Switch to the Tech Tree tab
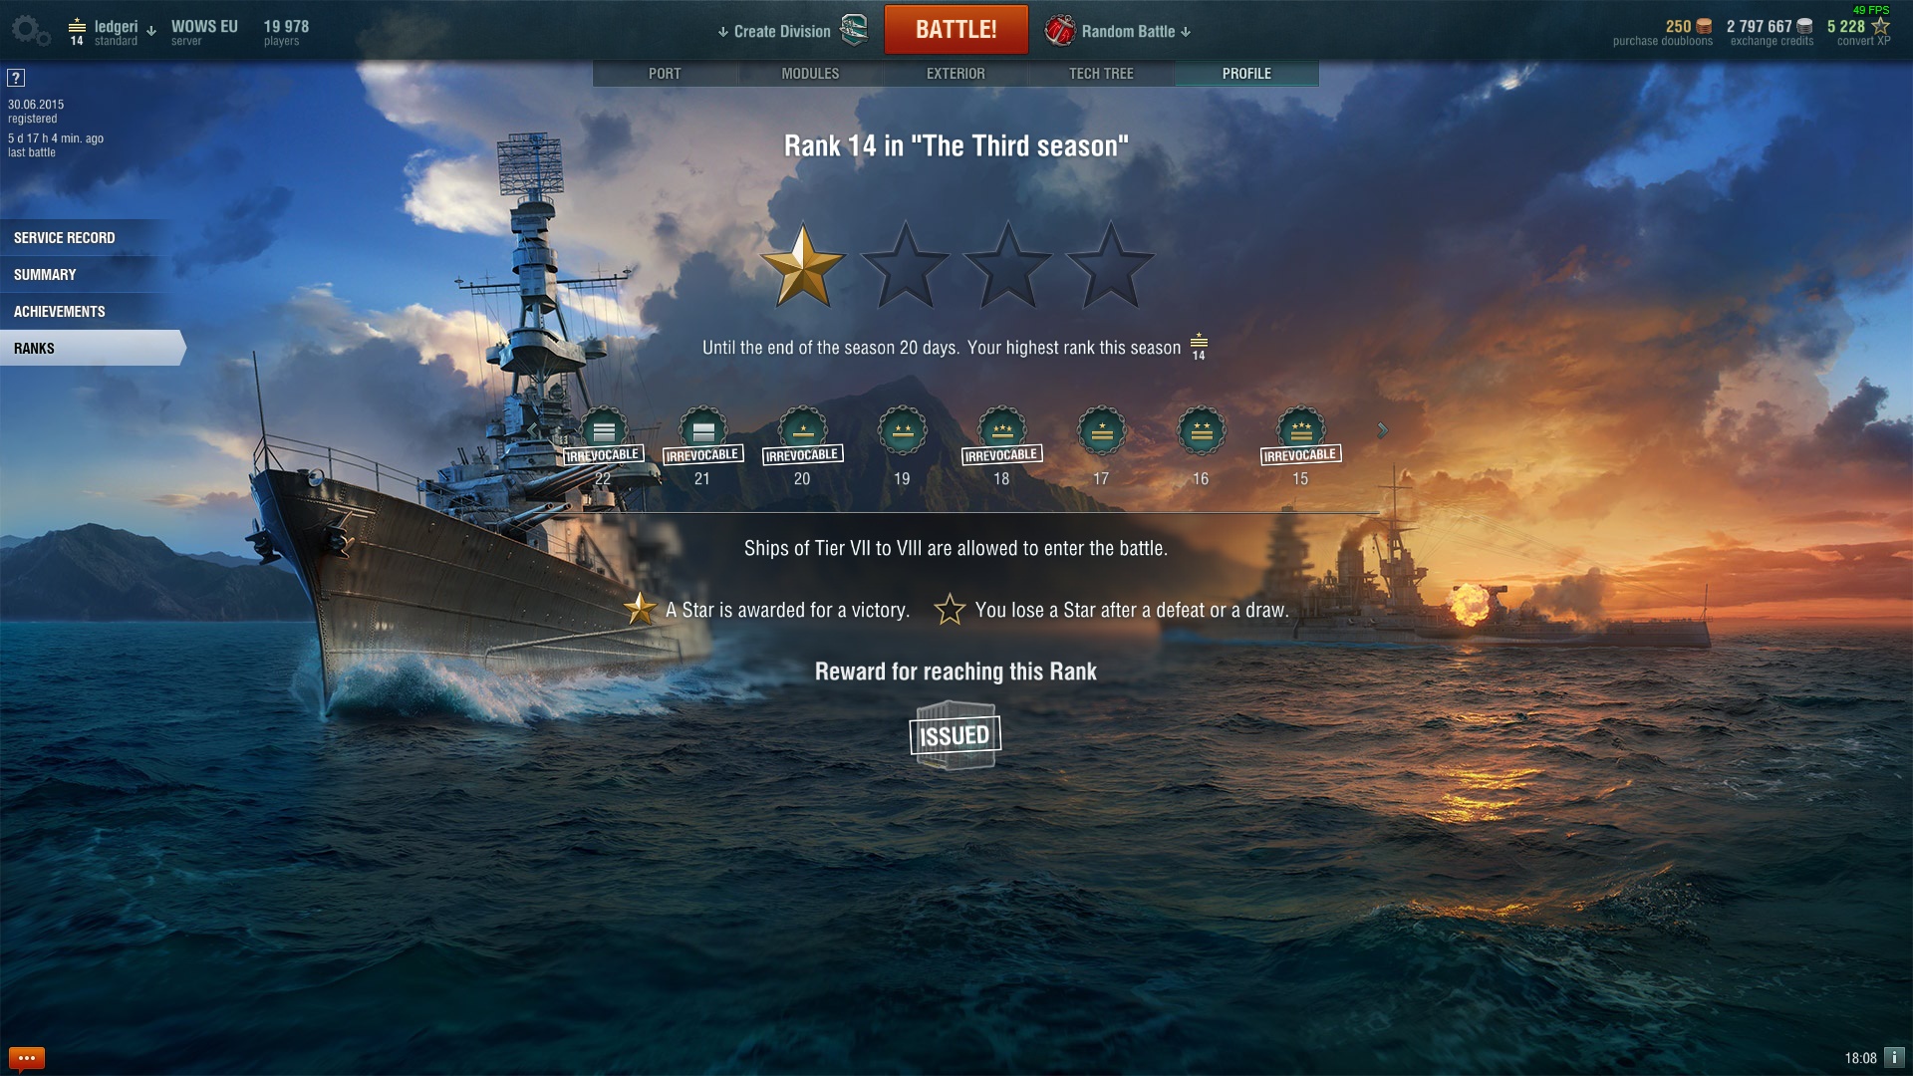 (1101, 74)
